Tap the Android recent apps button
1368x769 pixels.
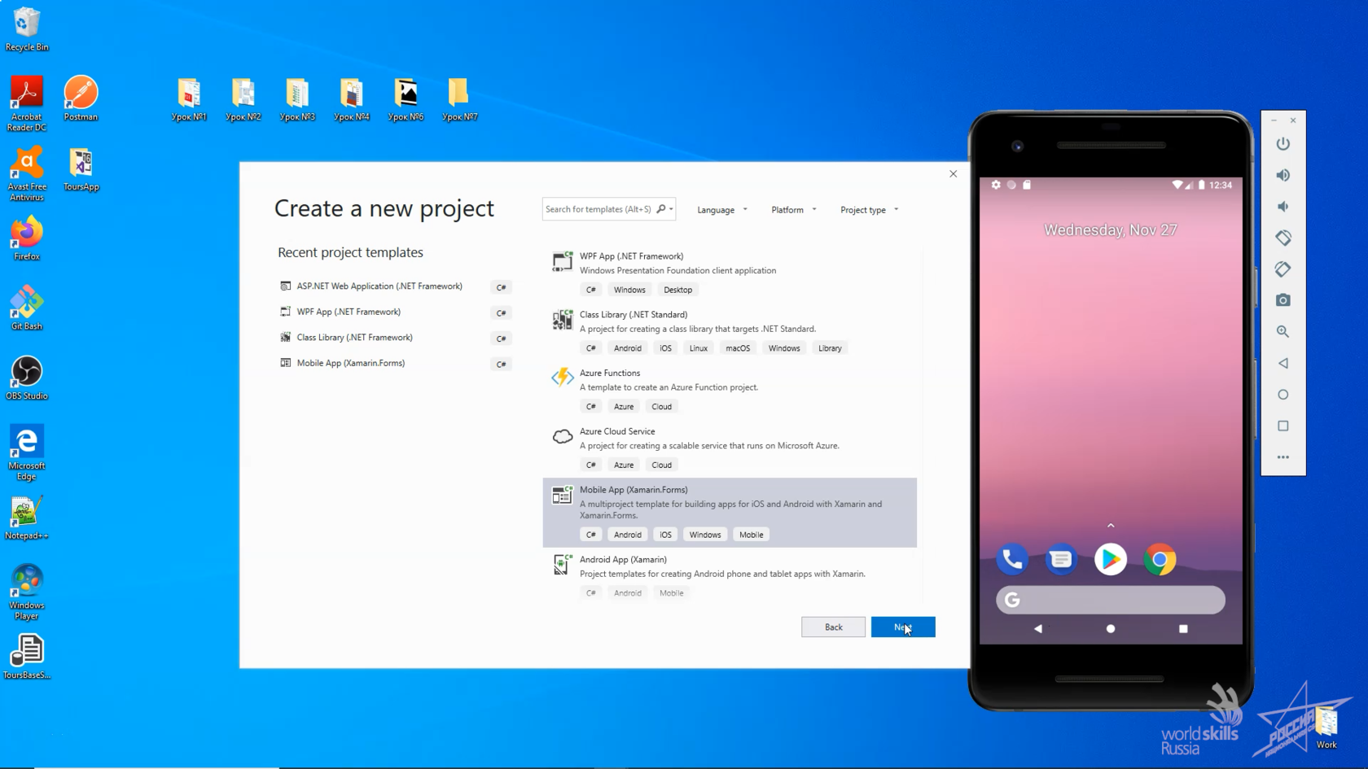tap(1183, 628)
